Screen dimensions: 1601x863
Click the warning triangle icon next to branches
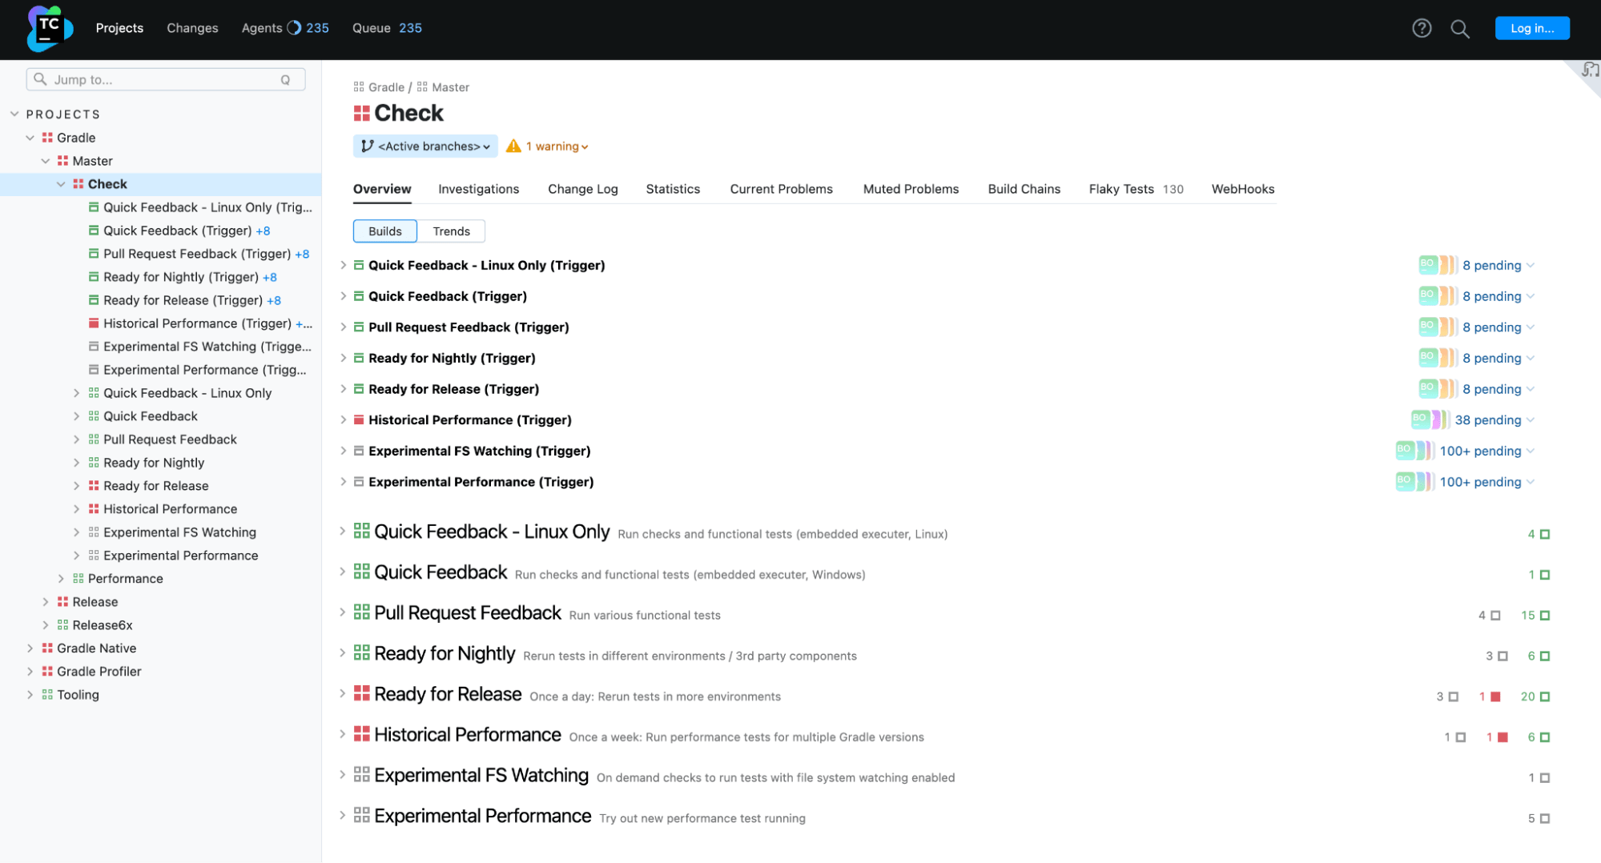click(513, 146)
